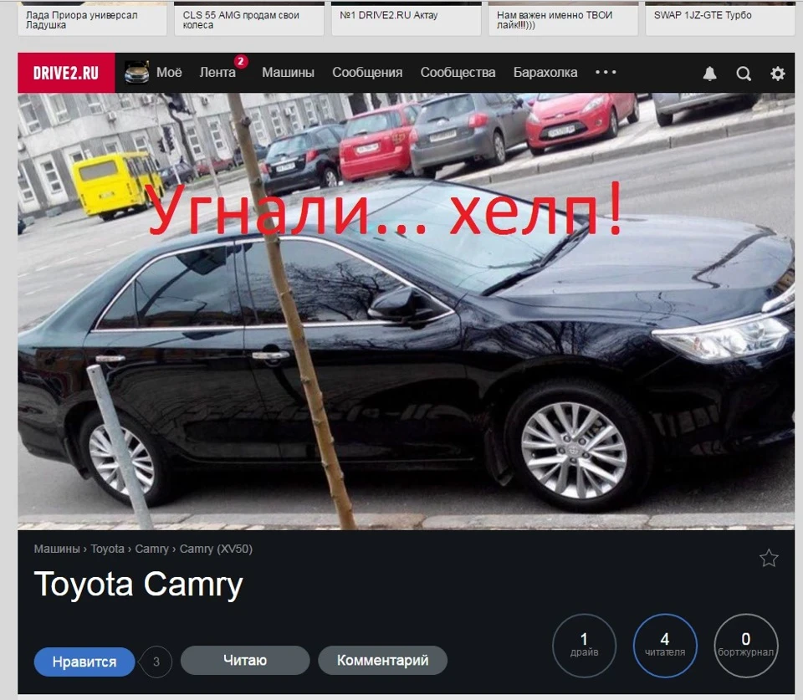Open the Сообщения menu item

(x=367, y=72)
